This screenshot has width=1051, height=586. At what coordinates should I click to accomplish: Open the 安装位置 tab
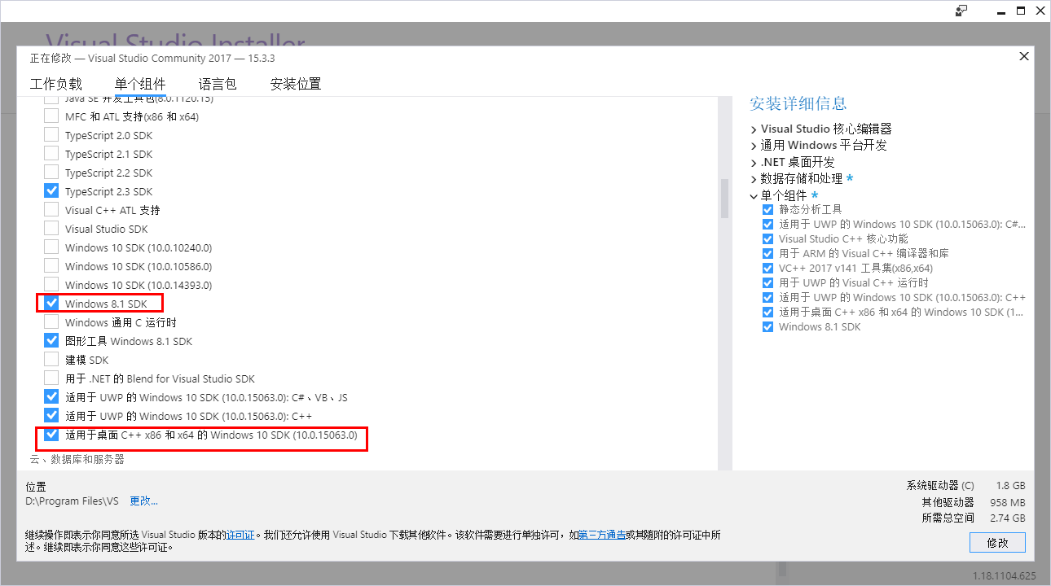point(295,83)
